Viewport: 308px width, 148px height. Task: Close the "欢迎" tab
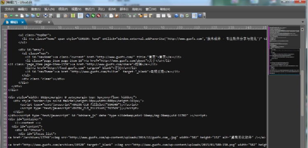pos(49,22)
